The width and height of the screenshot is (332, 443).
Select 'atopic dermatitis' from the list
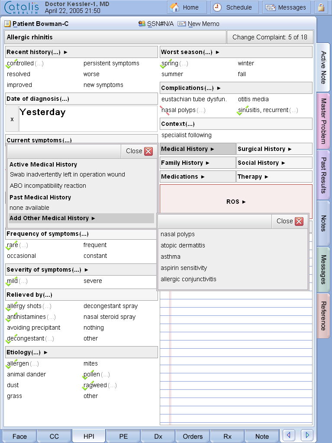pos(183,245)
